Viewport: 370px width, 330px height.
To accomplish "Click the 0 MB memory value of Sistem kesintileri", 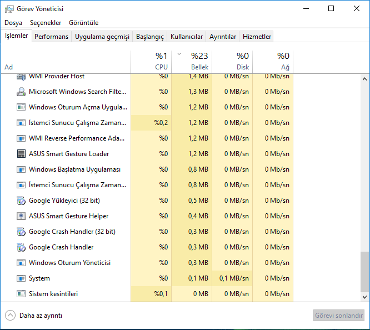I will pyautogui.click(x=192, y=294).
